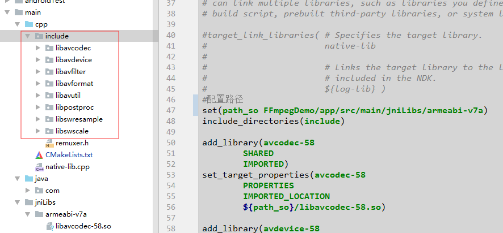Click the libavfilter folder icon
This screenshot has width=503, height=233.
tap(49, 72)
